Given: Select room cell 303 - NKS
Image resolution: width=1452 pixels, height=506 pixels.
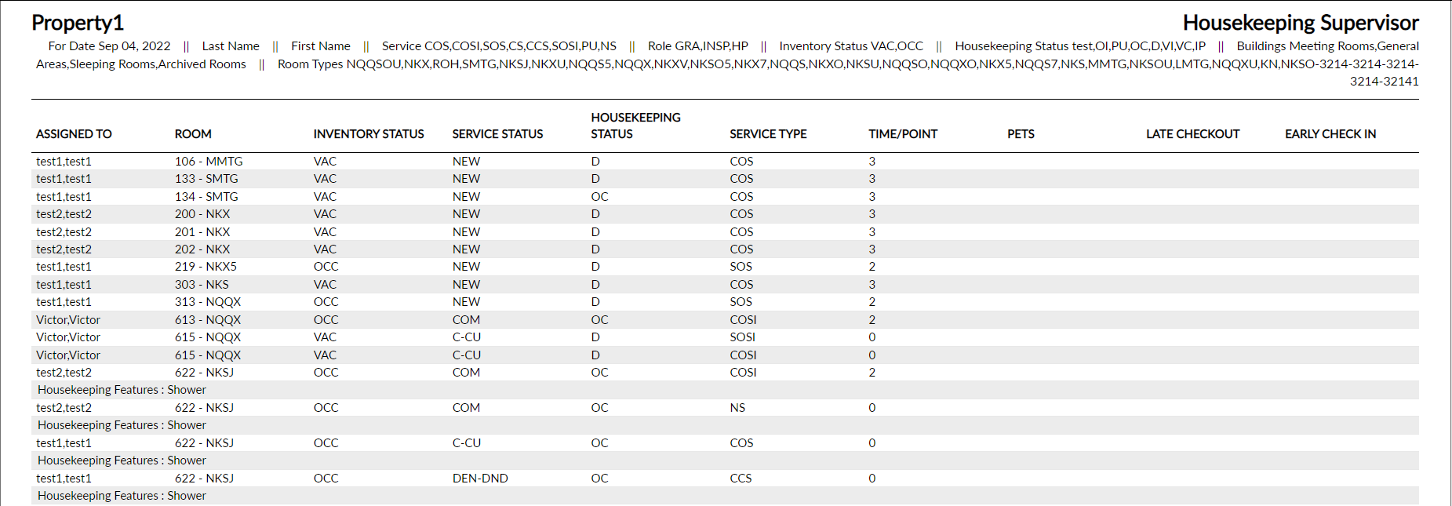Looking at the screenshot, I should click(202, 285).
